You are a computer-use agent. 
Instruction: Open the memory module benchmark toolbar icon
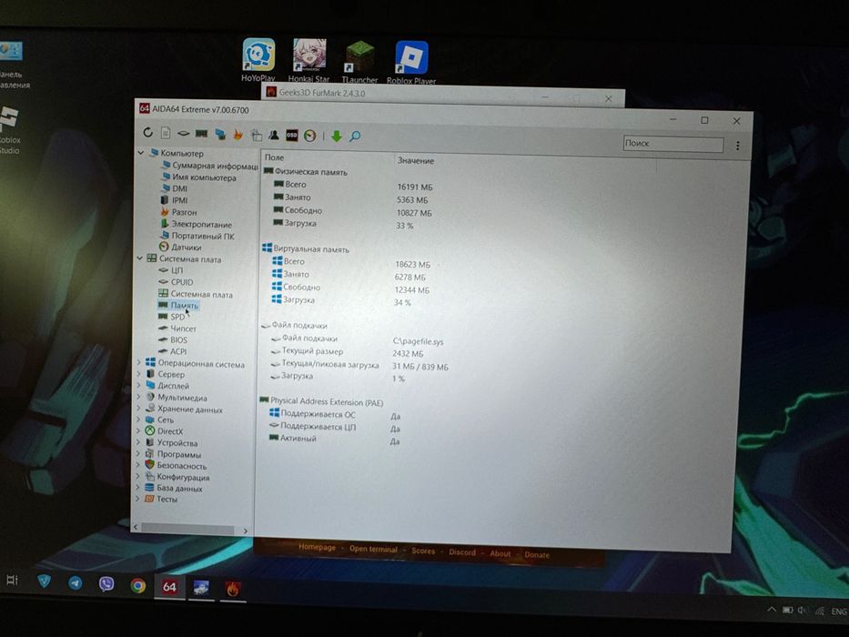pyautogui.click(x=201, y=134)
